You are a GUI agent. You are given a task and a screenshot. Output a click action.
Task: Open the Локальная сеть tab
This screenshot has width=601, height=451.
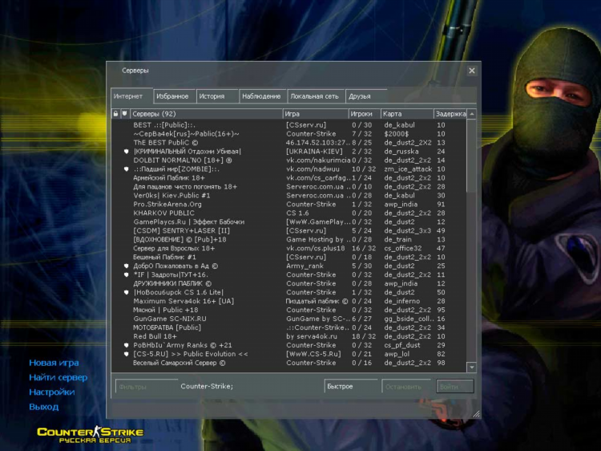pos(316,96)
